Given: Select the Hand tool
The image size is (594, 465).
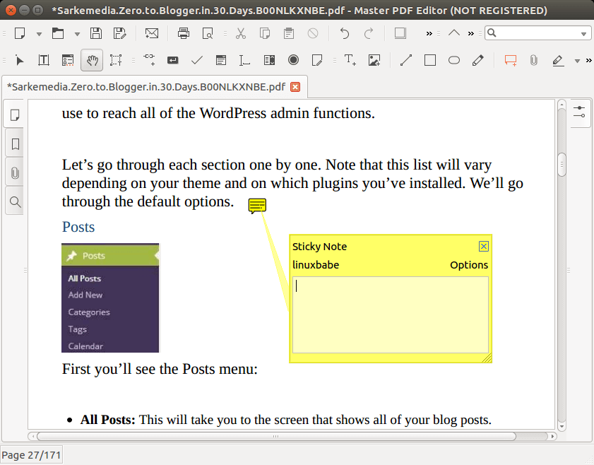Looking at the screenshot, I should tap(91, 61).
